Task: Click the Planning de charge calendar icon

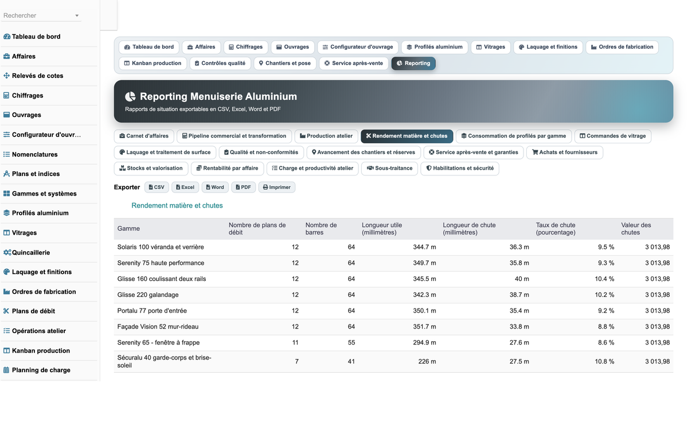Action: 7,370
